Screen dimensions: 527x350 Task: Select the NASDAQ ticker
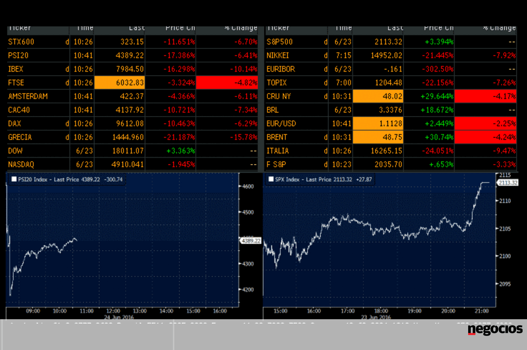point(21,164)
